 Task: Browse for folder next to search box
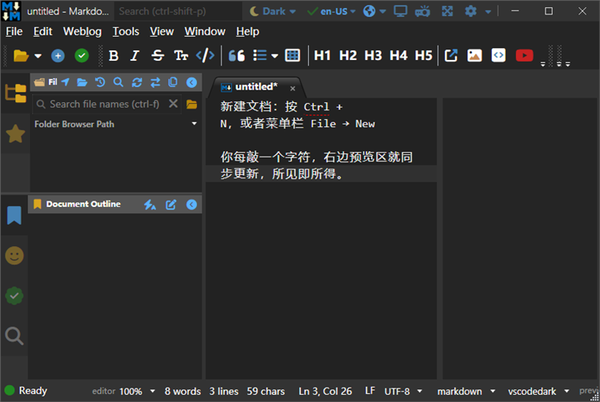click(192, 104)
